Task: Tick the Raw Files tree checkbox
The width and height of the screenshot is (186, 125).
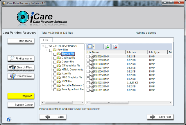Action: (x=51, y=50)
